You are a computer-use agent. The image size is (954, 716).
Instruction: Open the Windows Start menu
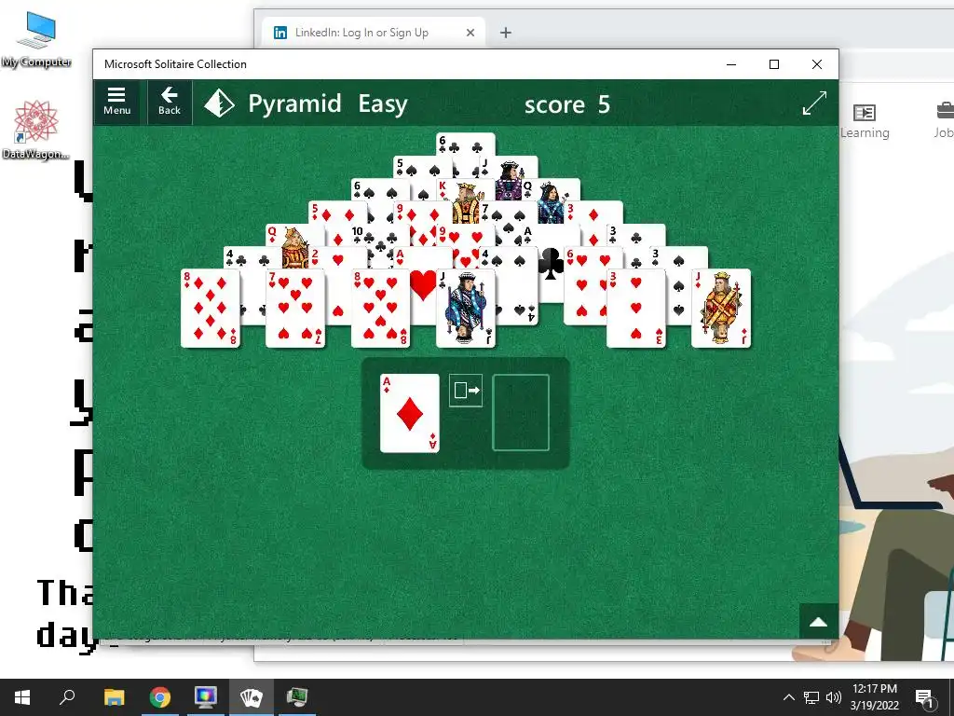tap(22, 697)
